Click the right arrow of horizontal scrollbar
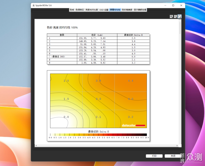Viewport: 205px width, 166px height. coord(177,145)
